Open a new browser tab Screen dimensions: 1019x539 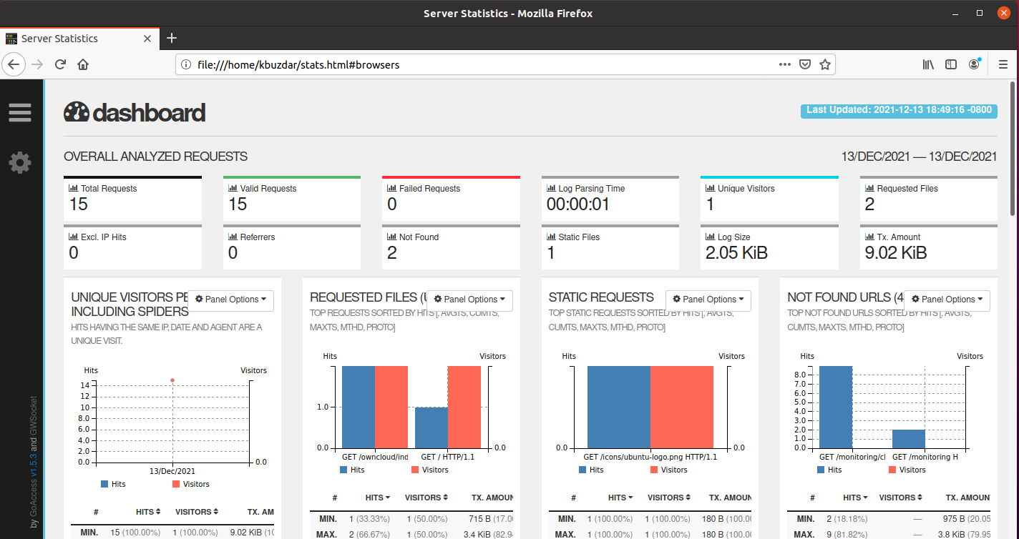(172, 39)
